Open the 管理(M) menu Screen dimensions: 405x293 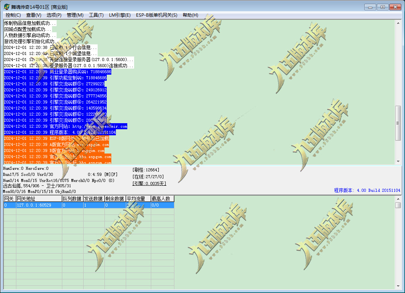tap(75, 15)
